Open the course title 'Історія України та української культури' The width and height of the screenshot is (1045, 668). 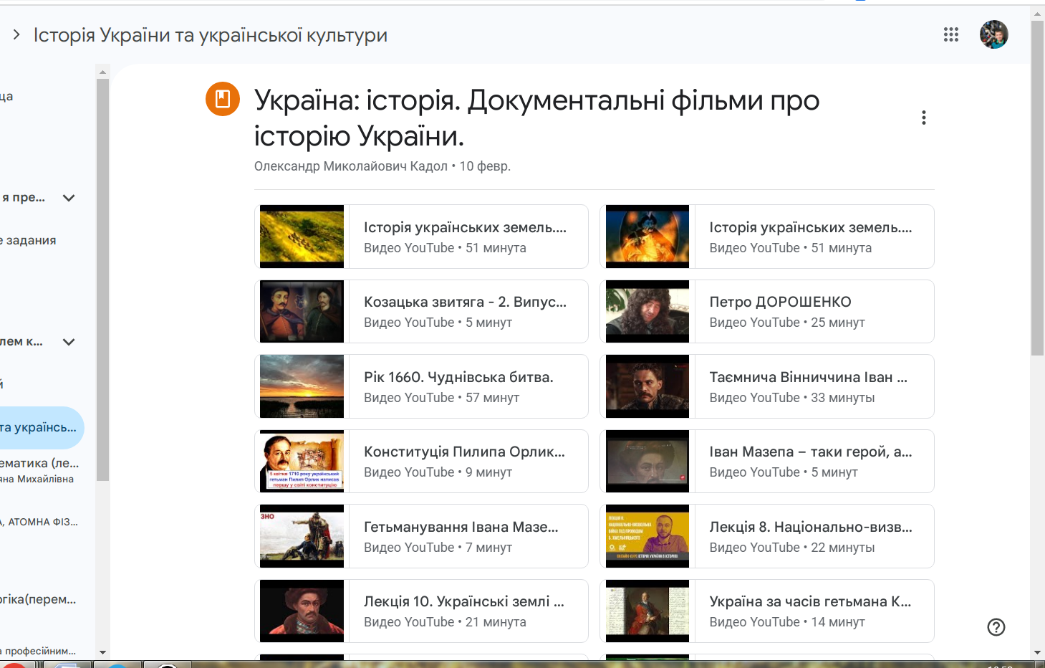210,35
